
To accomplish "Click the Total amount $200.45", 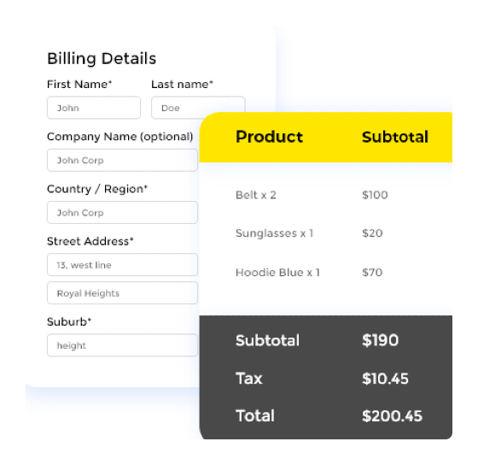I will tap(392, 415).
